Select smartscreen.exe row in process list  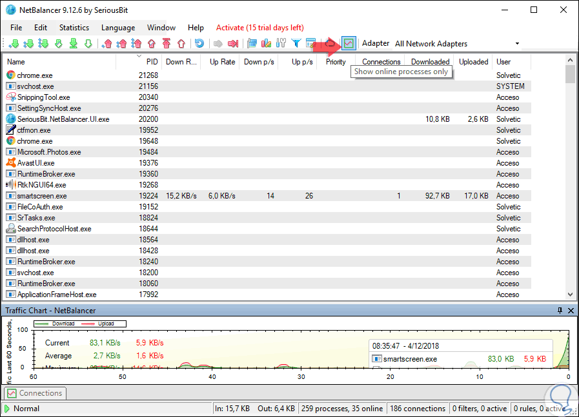point(268,196)
